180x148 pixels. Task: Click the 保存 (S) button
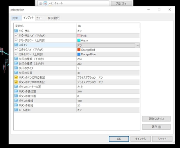(156, 127)
